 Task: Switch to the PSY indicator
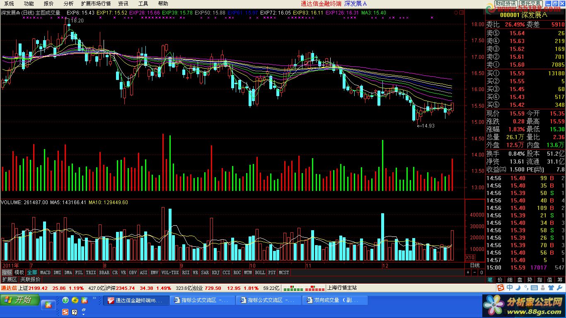272,272
